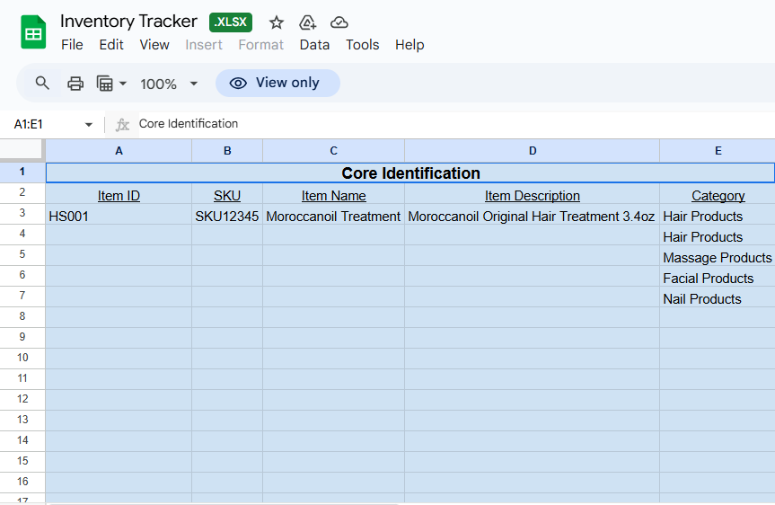Expand the 100% zoom dropdown
This screenshot has width=775, height=505.
point(193,84)
